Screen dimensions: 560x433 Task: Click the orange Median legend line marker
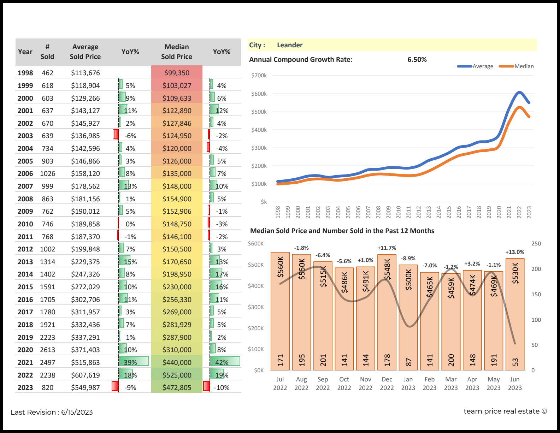tap(506, 66)
